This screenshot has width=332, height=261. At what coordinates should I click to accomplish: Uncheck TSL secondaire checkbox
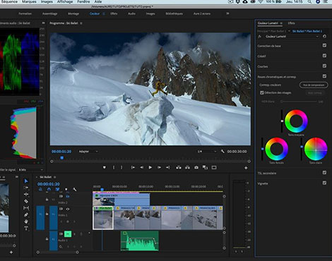click(324, 173)
